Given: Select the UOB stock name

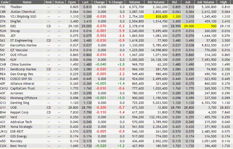Looking at the screenshot, I should [13, 108].
